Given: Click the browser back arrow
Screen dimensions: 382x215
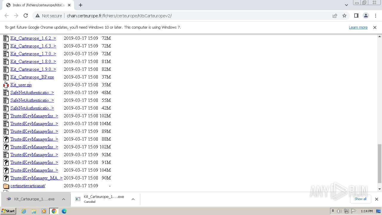Looking at the screenshot, I should [x=7, y=16].
